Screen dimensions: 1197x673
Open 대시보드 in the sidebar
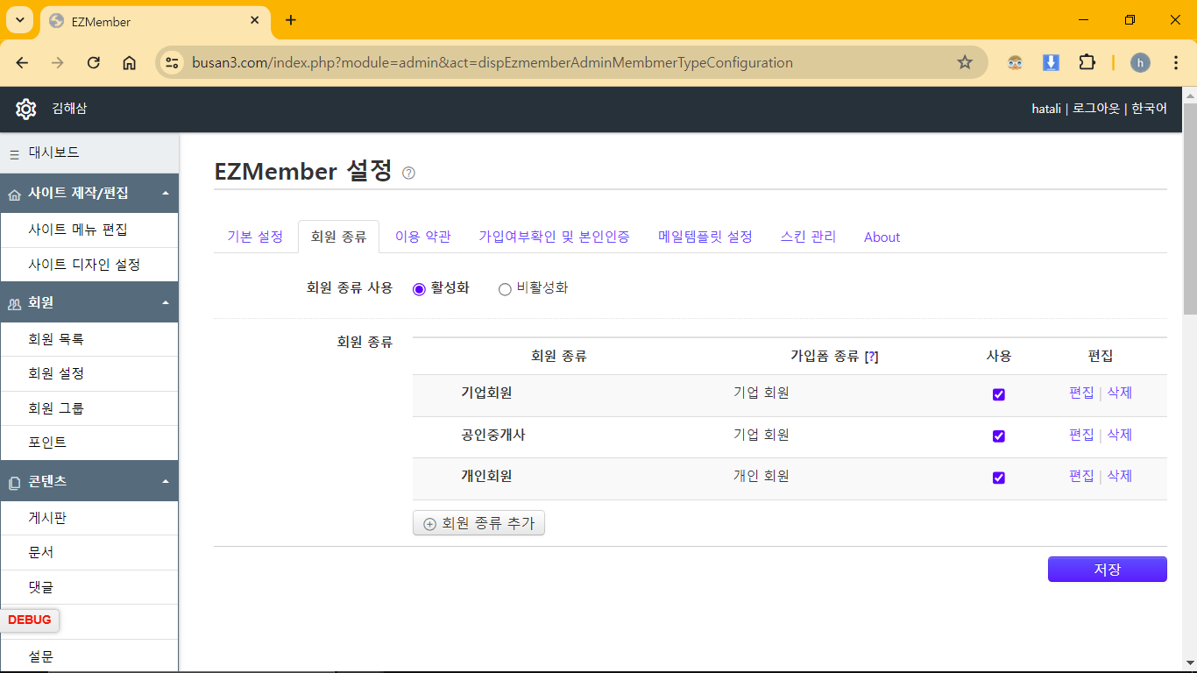(89, 152)
